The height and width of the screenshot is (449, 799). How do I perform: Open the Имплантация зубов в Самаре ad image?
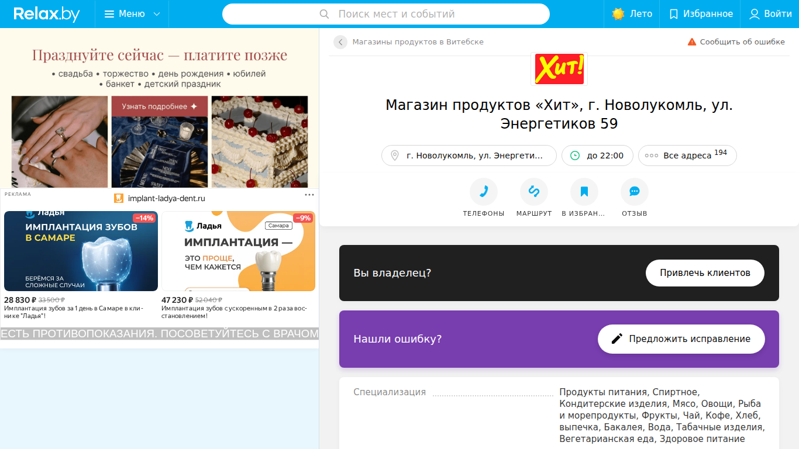(81, 251)
